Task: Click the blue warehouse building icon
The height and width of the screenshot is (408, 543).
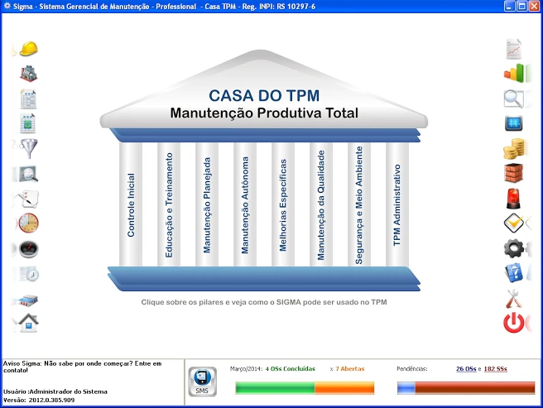Action: pos(28,300)
